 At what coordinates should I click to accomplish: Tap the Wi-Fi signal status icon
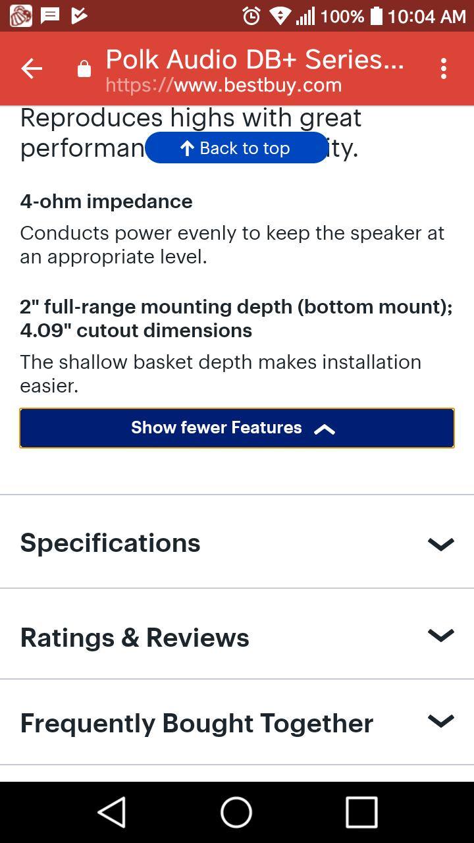(280, 16)
